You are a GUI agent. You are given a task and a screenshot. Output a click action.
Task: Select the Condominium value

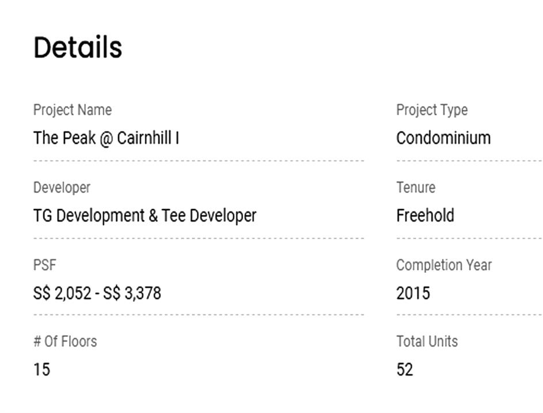click(x=443, y=138)
